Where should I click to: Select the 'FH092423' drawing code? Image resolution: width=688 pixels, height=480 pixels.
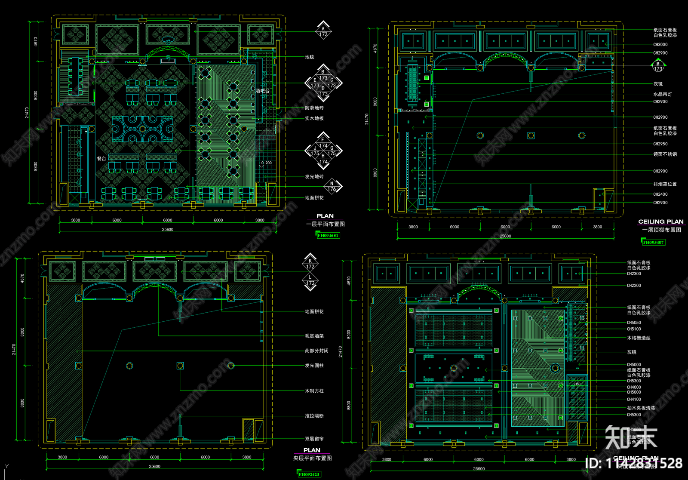[309, 474]
